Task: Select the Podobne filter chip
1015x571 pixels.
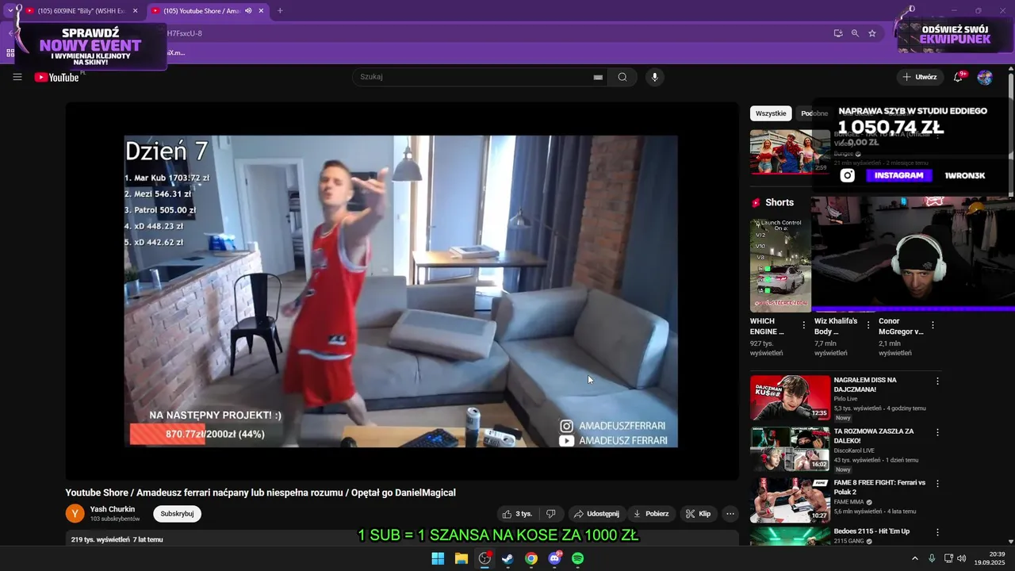Action: [814, 113]
